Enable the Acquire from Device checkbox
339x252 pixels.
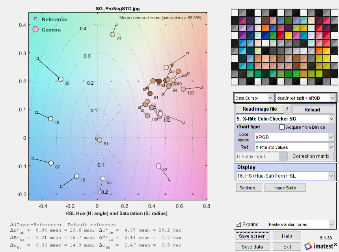coord(282,127)
